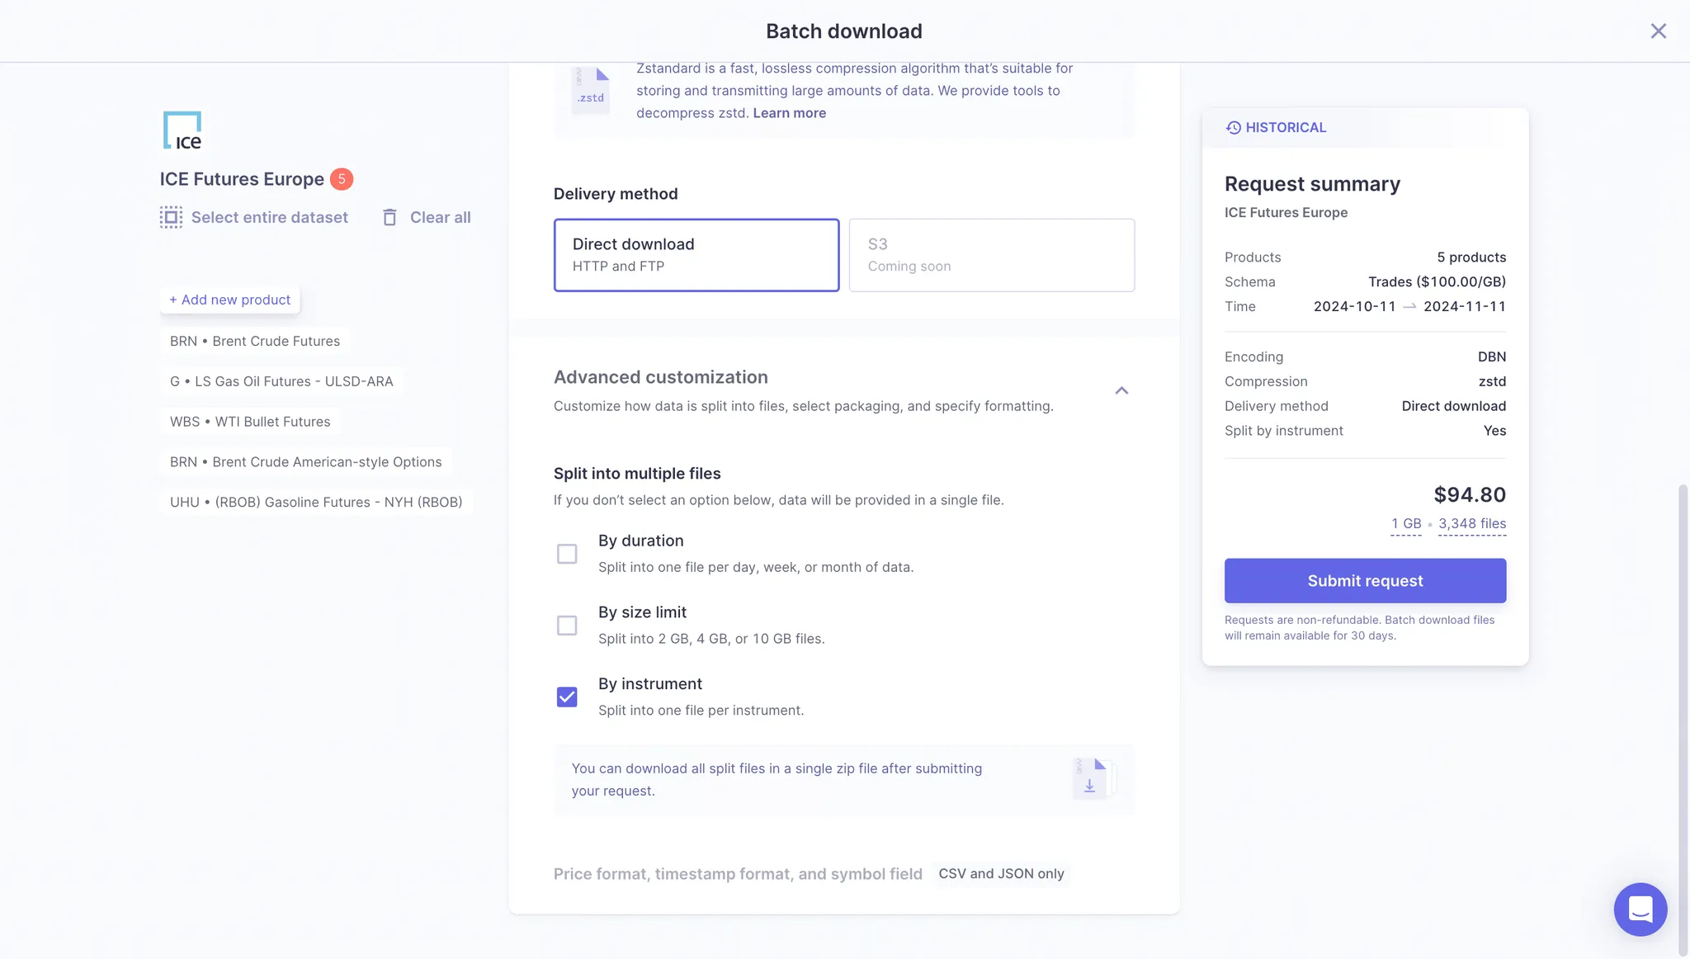Image resolution: width=1690 pixels, height=959 pixels.
Task: Click the .zstd file icon
Action: [591, 90]
